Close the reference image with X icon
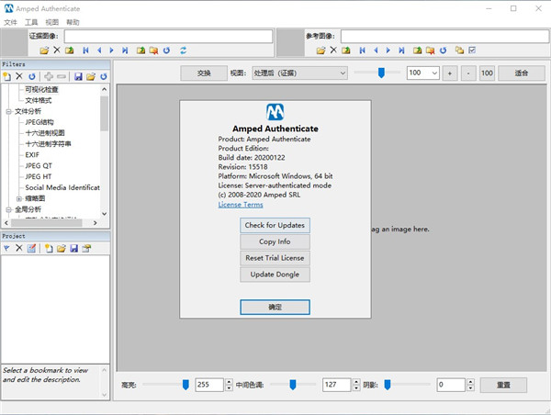 (333, 50)
